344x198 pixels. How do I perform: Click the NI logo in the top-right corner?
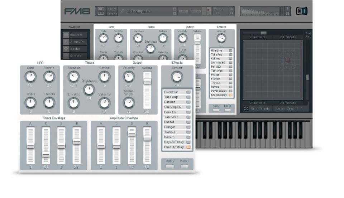coord(301,11)
